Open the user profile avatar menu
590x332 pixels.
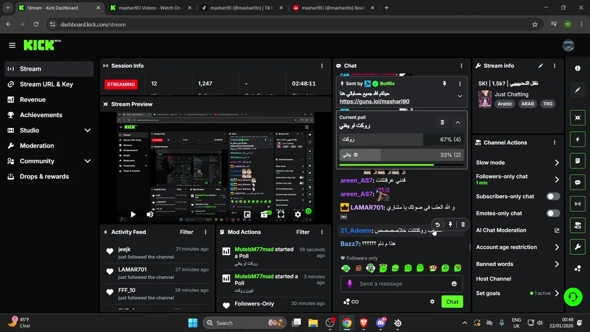[x=568, y=45]
